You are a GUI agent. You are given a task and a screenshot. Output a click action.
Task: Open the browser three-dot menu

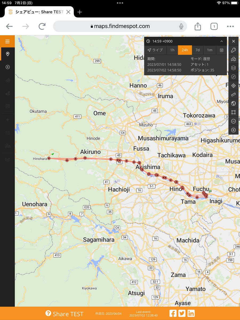230,26
